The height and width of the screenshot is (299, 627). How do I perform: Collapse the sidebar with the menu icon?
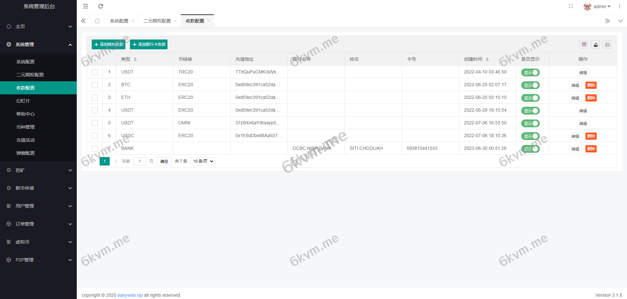85,6
